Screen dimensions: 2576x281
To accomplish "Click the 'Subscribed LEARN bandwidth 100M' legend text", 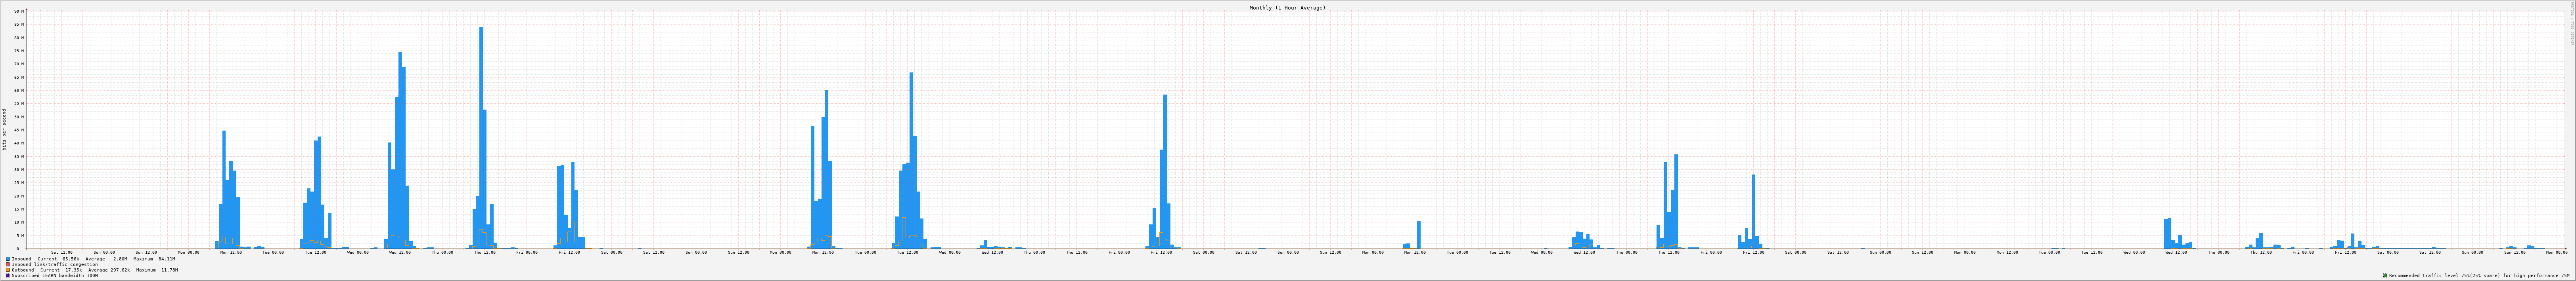I will [x=55, y=275].
